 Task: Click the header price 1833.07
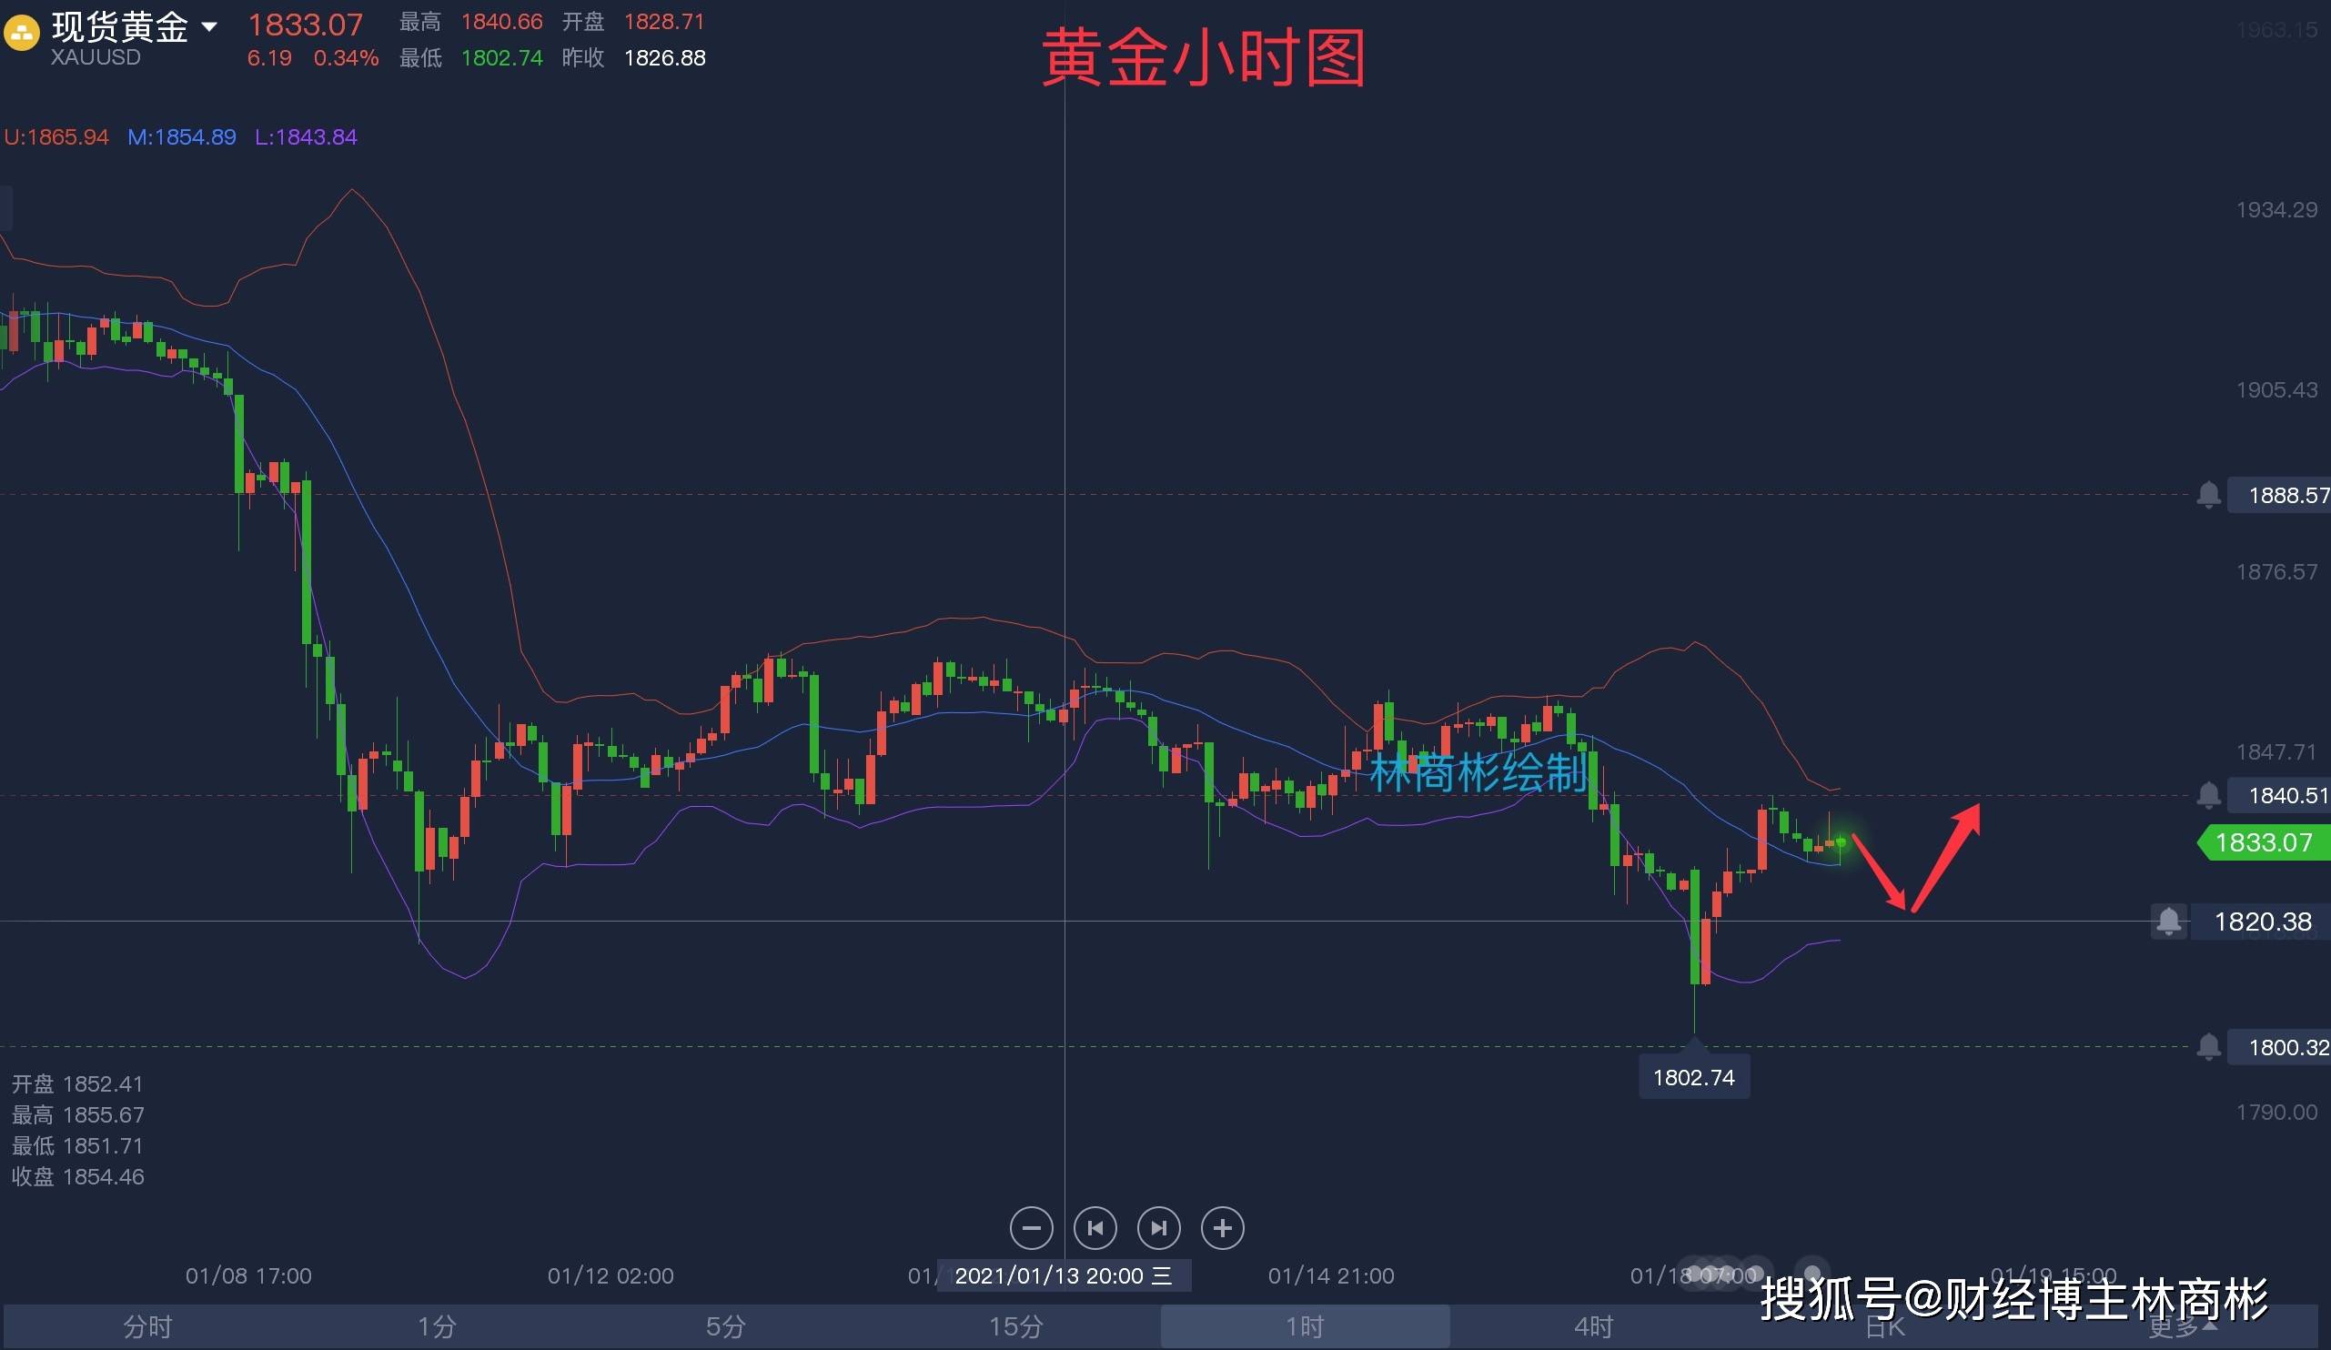coord(306,24)
